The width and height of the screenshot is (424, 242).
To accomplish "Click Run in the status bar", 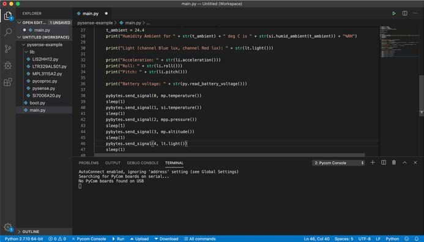I will point(118,239).
